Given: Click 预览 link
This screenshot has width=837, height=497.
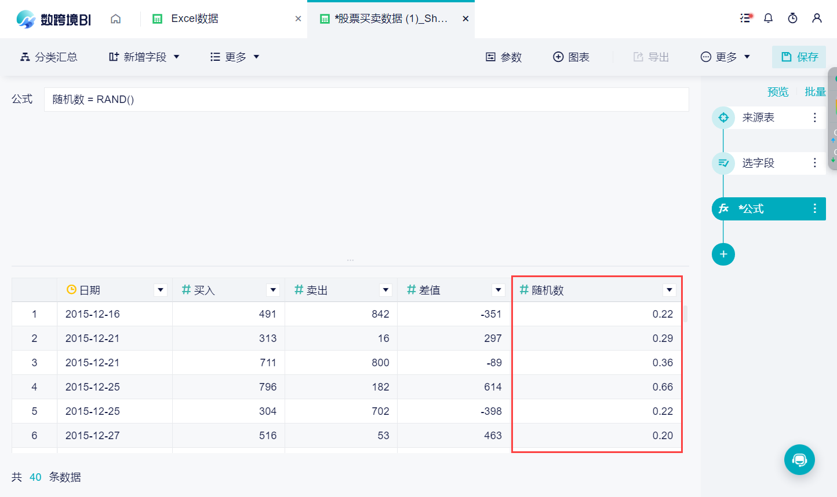Looking at the screenshot, I should (x=778, y=92).
